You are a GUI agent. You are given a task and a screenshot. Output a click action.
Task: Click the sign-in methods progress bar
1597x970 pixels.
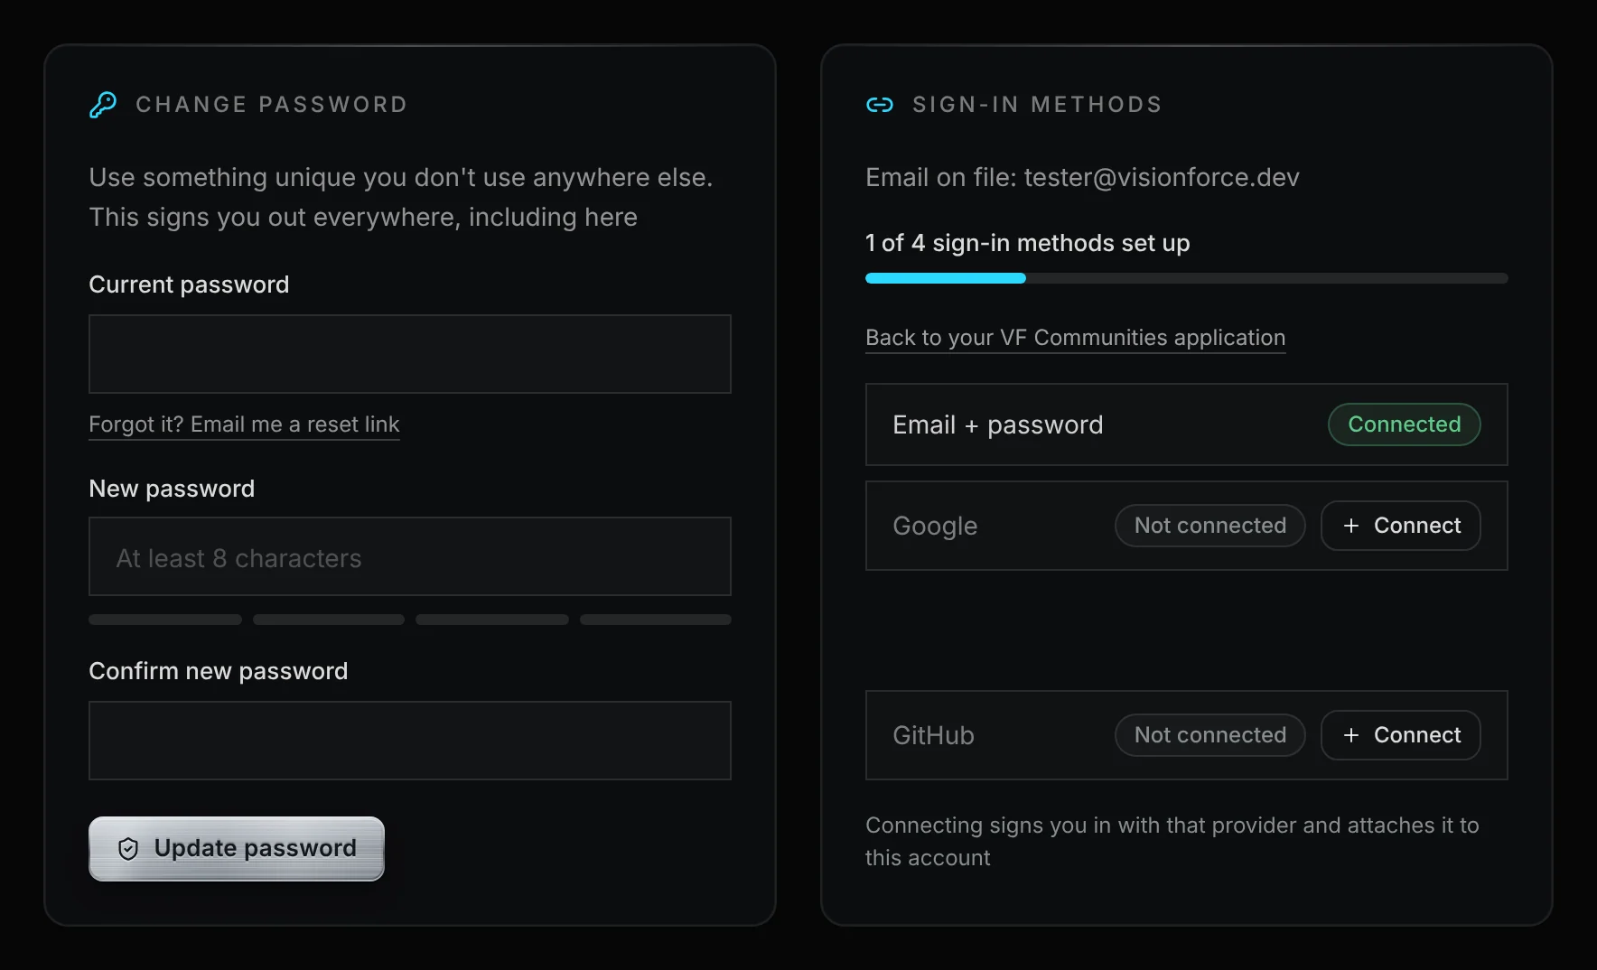[1187, 278]
